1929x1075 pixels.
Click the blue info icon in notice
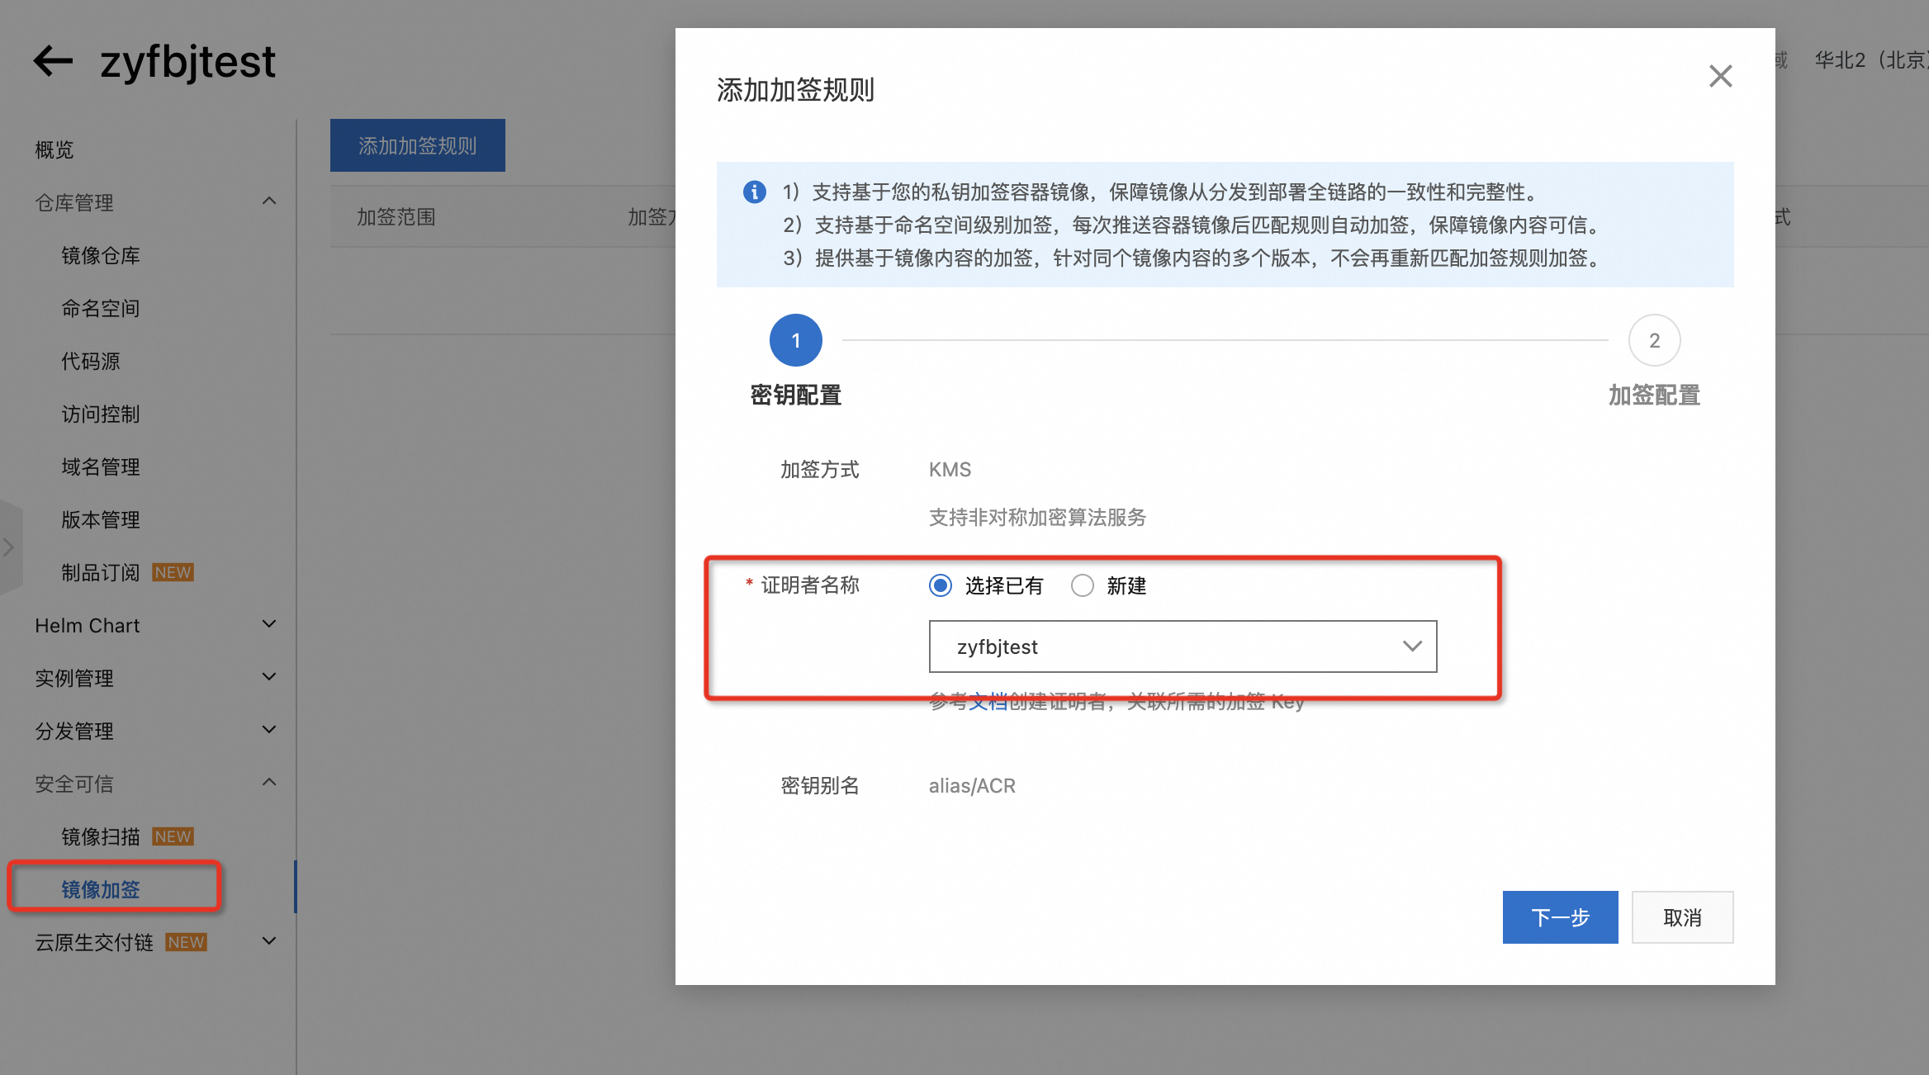[754, 192]
